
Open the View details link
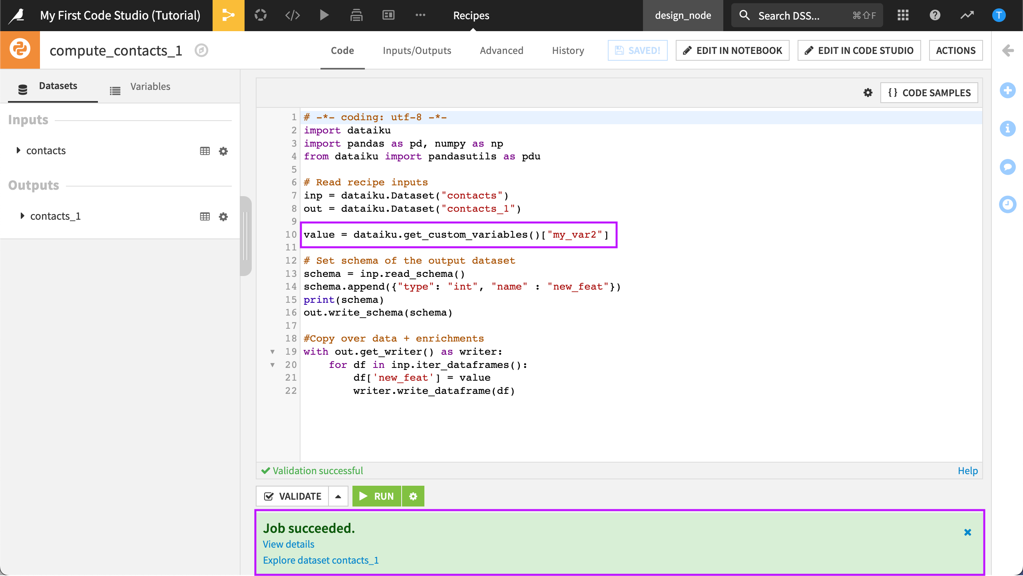pyautogui.click(x=289, y=544)
